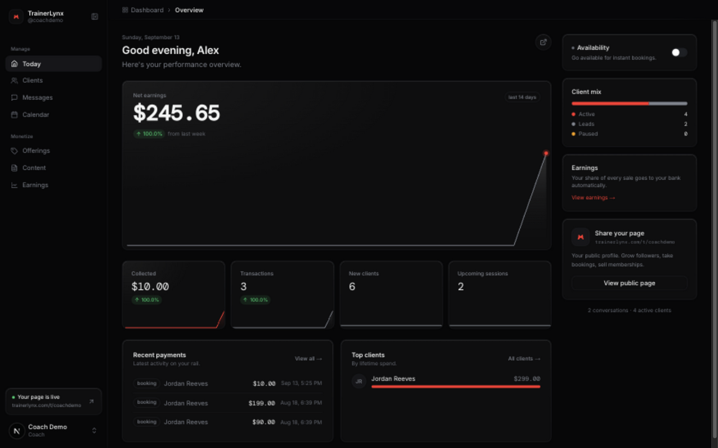The width and height of the screenshot is (718, 448).
Task: Click the lynx icon in Share your page
Action: tap(581, 237)
